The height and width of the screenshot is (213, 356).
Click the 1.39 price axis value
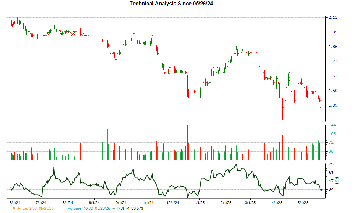pyautogui.click(x=333, y=105)
